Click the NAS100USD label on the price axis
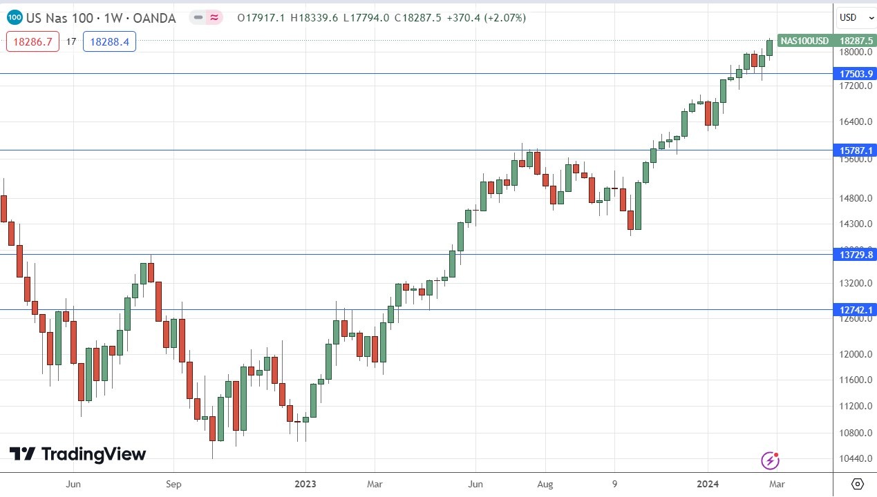Viewport: 877px width, 497px height. pos(804,41)
